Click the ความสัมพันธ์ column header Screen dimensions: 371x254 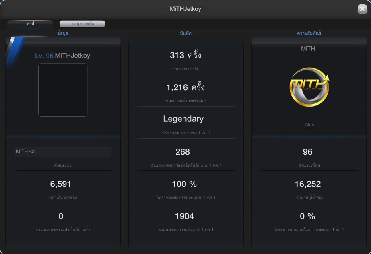309,33
